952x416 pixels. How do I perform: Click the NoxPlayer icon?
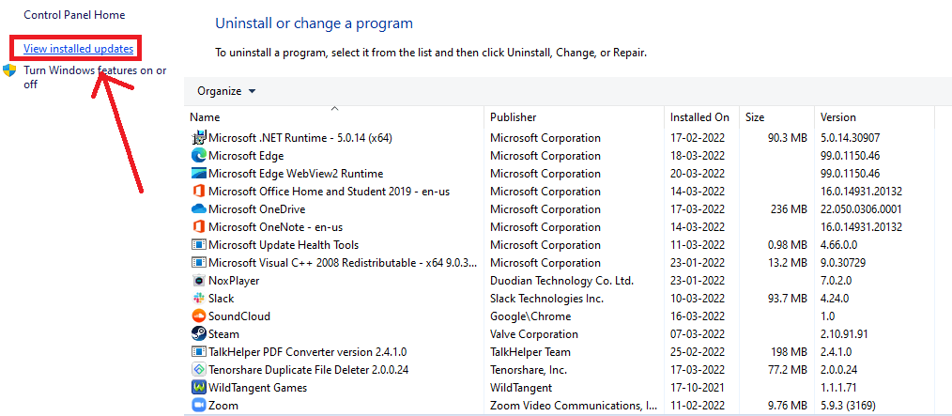point(198,281)
